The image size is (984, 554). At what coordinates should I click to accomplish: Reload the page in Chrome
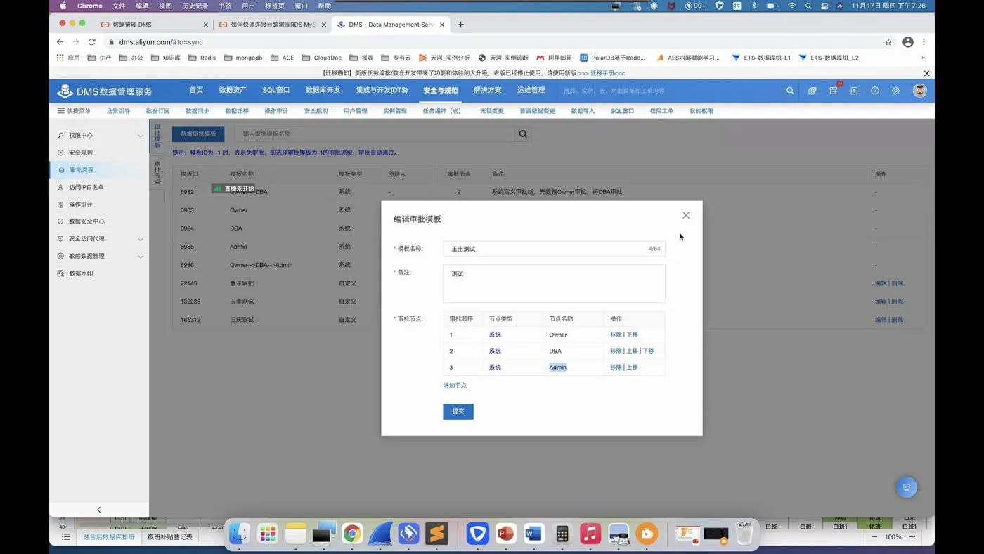tap(91, 42)
